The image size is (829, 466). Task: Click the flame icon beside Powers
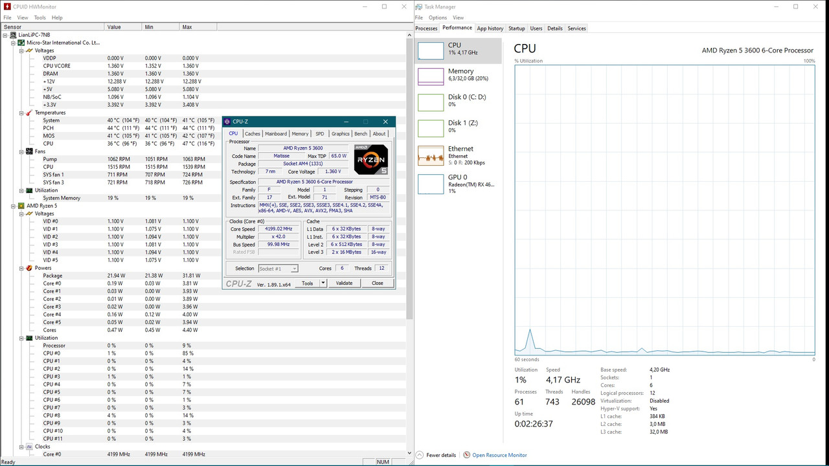[29, 268]
